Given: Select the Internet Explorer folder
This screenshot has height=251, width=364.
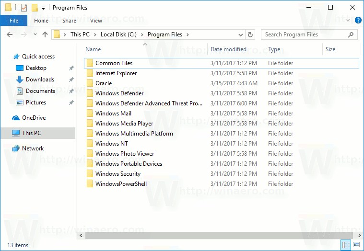Looking at the screenshot, I should point(222,73).
